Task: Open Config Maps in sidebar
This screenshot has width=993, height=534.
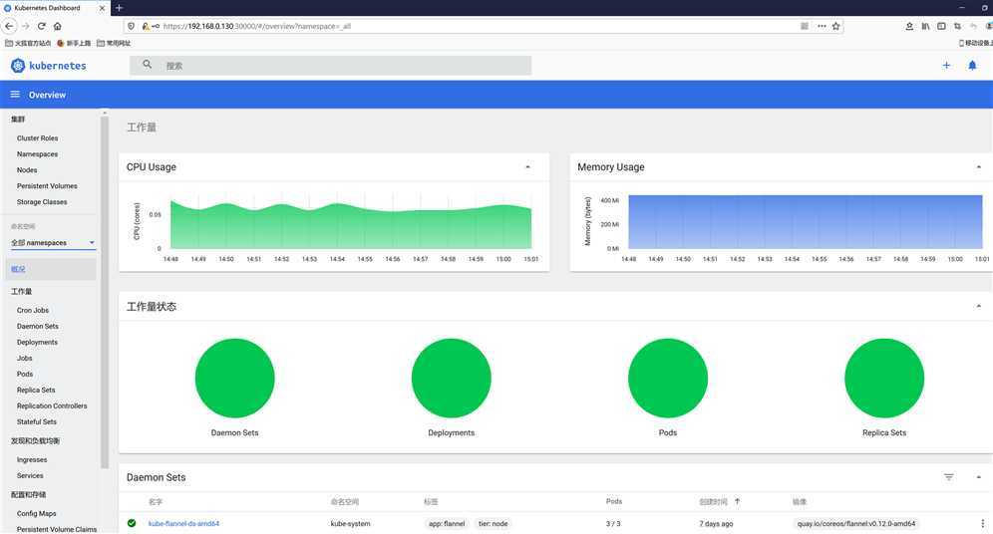Action: [x=36, y=513]
